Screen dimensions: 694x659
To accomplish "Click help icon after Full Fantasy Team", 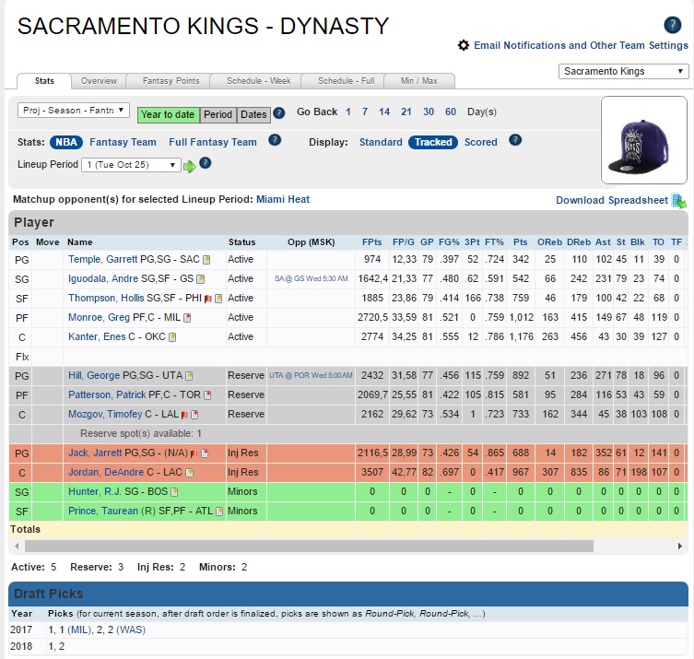I will (x=275, y=140).
